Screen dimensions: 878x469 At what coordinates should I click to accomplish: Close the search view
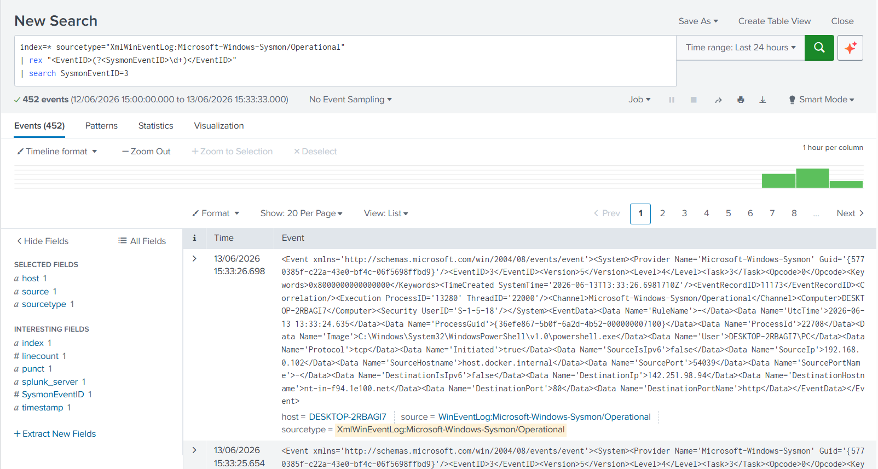click(842, 21)
